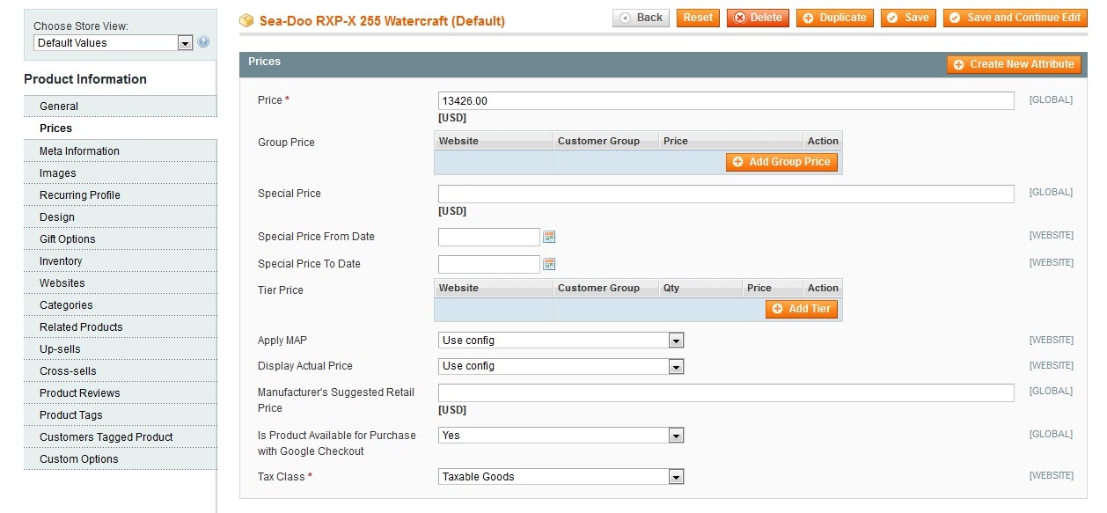Screen dimensions: 1107x513
Task: Click Create New Attribute button
Action: [x=1014, y=64]
